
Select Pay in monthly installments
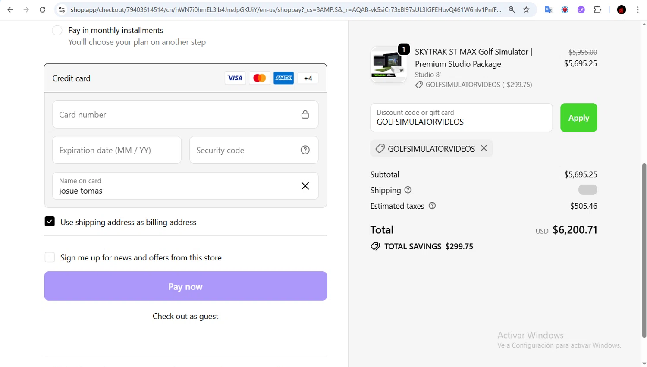point(57,30)
